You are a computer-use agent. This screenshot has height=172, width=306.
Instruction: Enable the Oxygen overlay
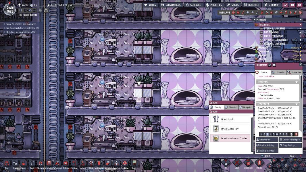coord(233,12)
